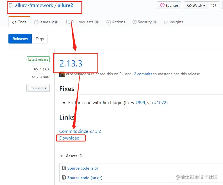Download Source code (zip)
223x185 pixels.
83,168
